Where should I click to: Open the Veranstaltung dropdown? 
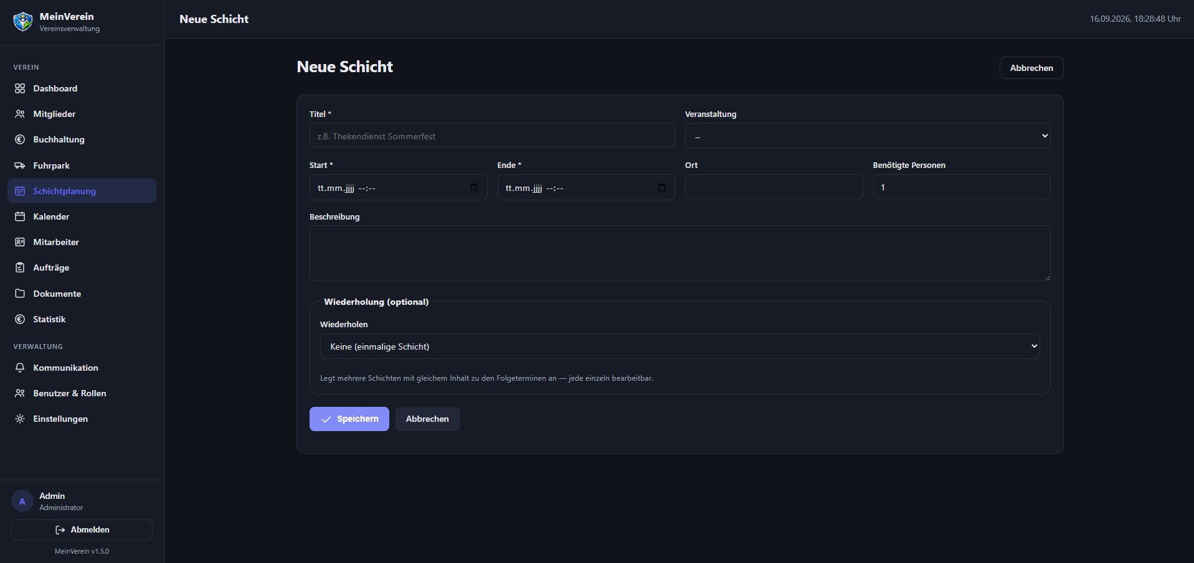point(868,136)
